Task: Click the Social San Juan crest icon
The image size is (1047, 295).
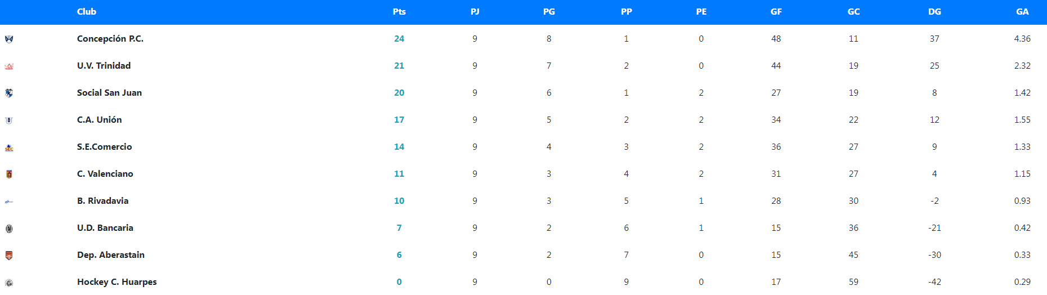Action: [x=9, y=93]
